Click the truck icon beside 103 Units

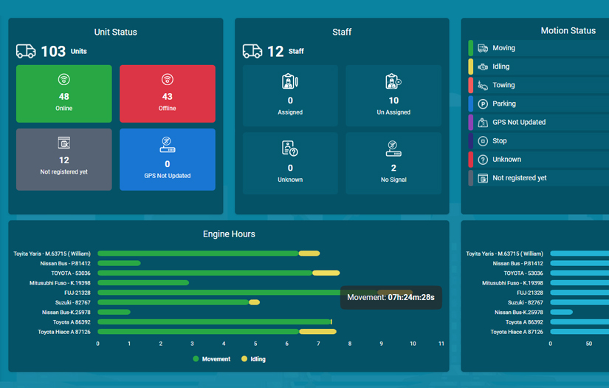26,51
